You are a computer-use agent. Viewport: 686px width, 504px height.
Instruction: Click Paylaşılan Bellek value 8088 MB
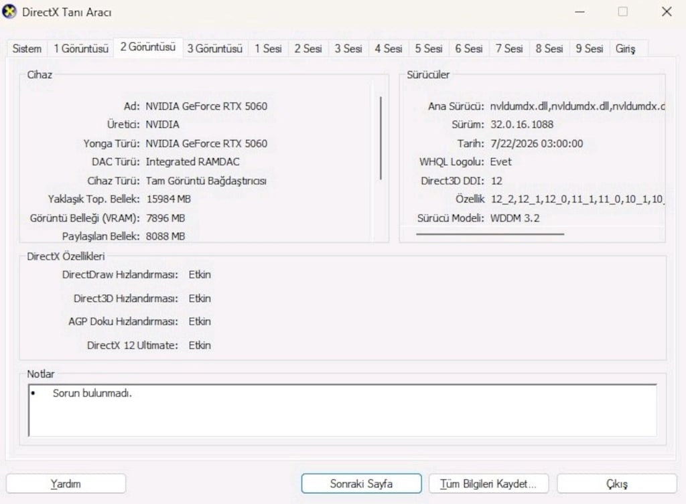165,236
